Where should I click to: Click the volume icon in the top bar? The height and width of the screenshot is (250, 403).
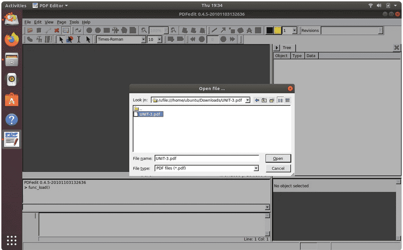coord(379,5)
